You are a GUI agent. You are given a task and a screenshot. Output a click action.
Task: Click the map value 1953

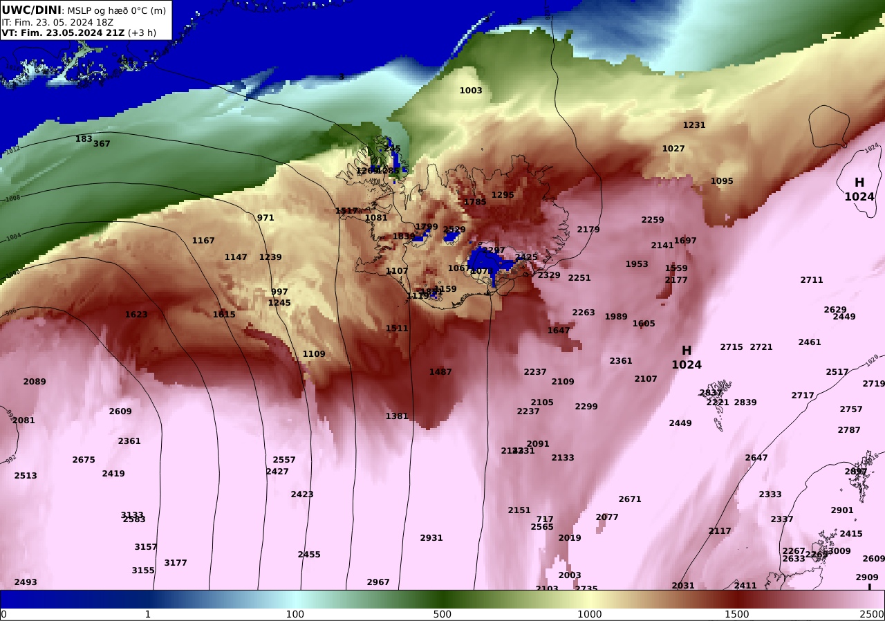[637, 264]
